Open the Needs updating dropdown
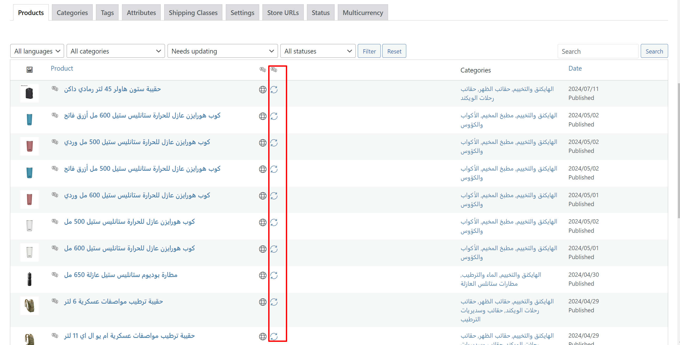This screenshot has width=680, height=345. click(222, 51)
